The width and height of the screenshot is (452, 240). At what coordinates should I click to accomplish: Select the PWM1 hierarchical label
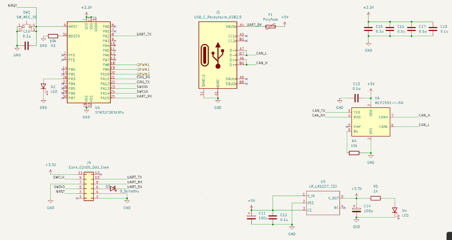pyautogui.click(x=143, y=65)
